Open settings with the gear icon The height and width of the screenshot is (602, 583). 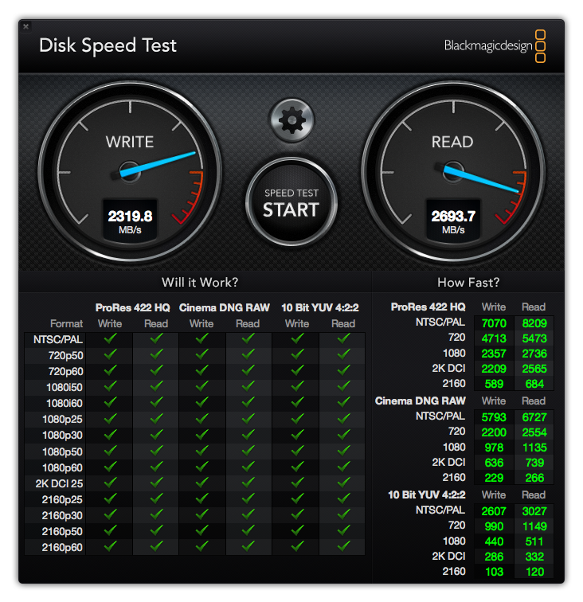pyautogui.click(x=291, y=120)
